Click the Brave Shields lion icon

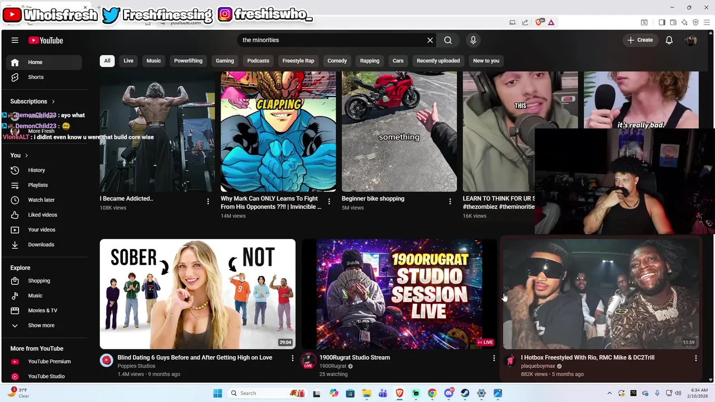pos(539,22)
